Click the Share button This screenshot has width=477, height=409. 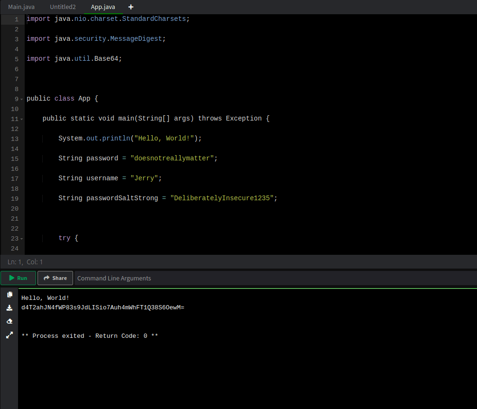55,278
